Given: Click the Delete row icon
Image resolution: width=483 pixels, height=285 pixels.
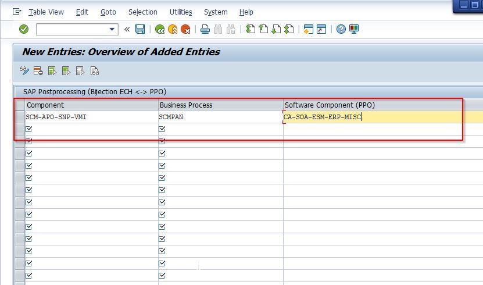Looking at the screenshot, I should [x=38, y=71].
